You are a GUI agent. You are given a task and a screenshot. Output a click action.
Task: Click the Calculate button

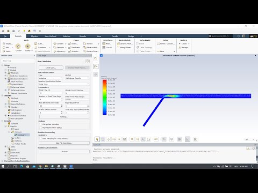64,152
